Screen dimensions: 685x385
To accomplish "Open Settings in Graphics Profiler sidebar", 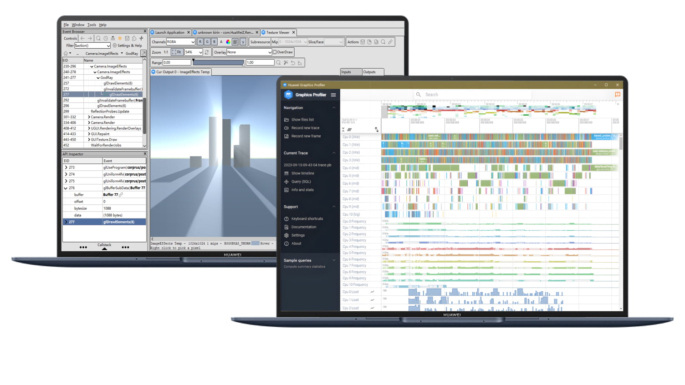I will click(298, 235).
